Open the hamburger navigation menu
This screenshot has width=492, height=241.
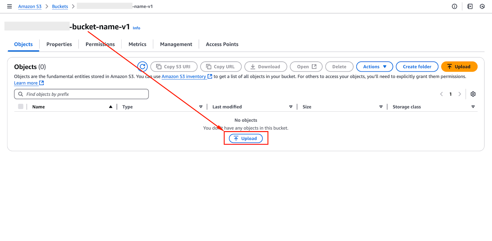[10, 6]
